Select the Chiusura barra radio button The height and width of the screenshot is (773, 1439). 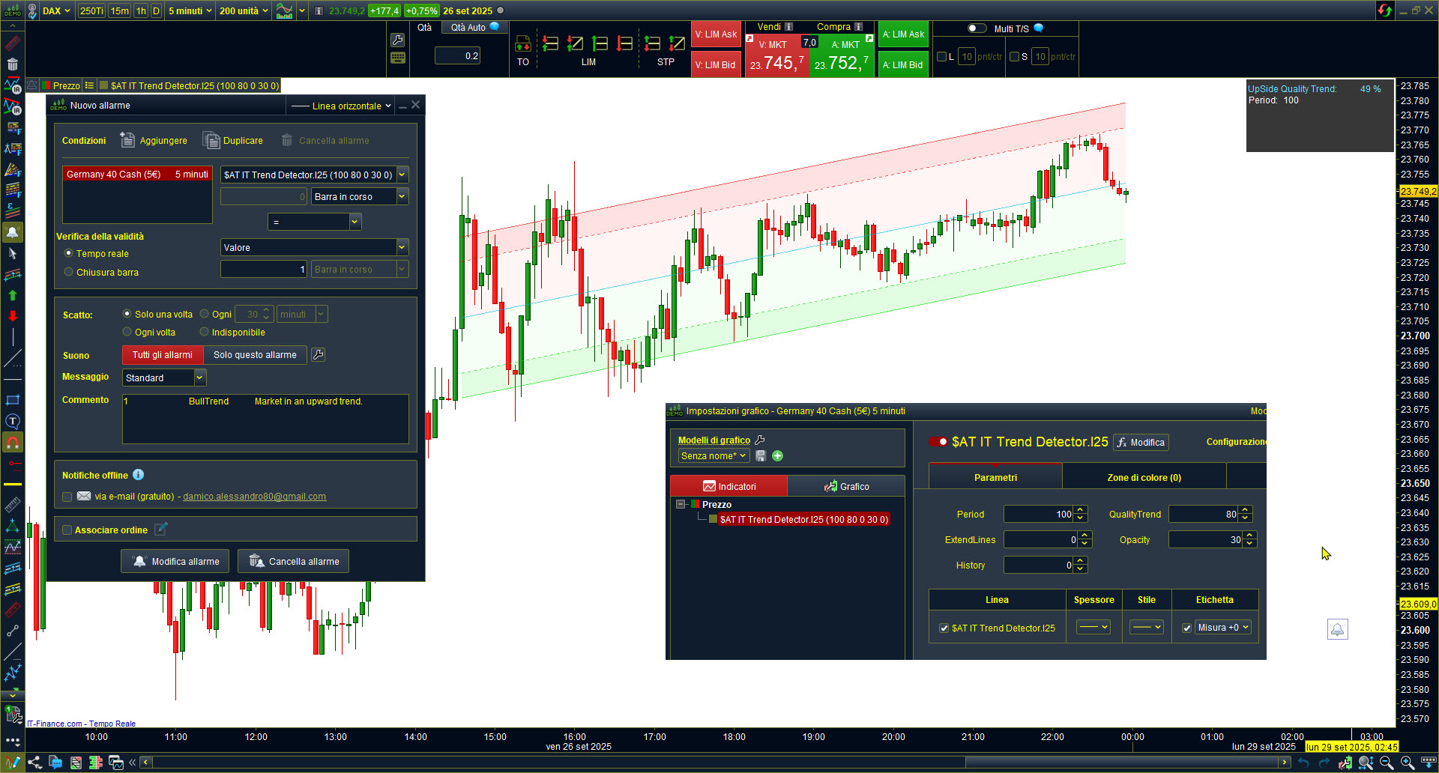pyautogui.click(x=69, y=272)
